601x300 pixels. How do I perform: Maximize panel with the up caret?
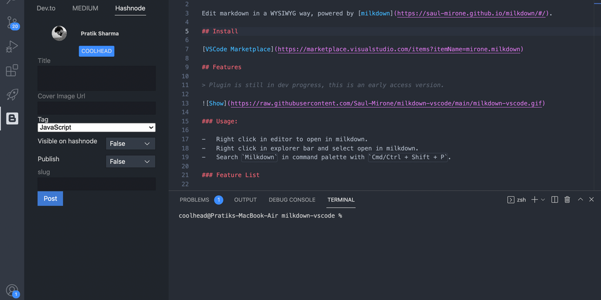tap(580, 200)
